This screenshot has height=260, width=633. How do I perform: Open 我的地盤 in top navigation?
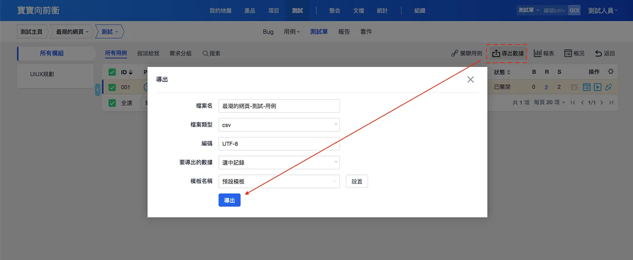pos(221,10)
